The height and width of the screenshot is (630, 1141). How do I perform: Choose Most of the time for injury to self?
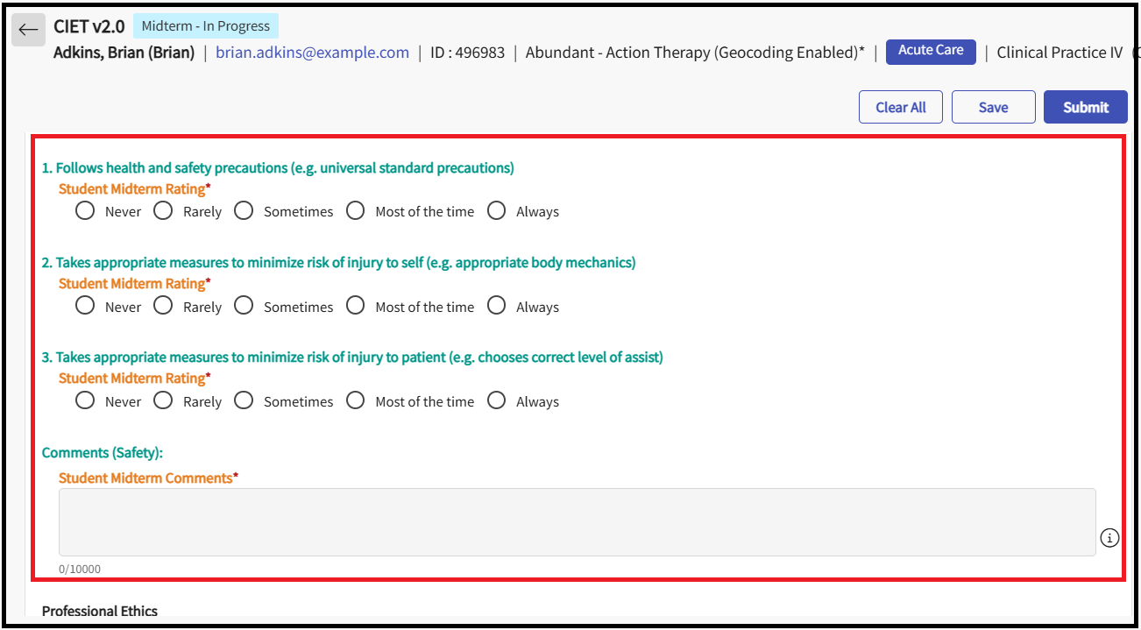[x=355, y=306]
